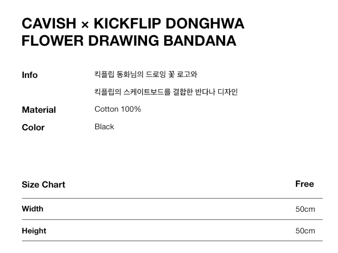The image size is (338, 253).
Task: Click the CAVISH × KICKFLIP DONGHWA title line
Action: (133, 24)
